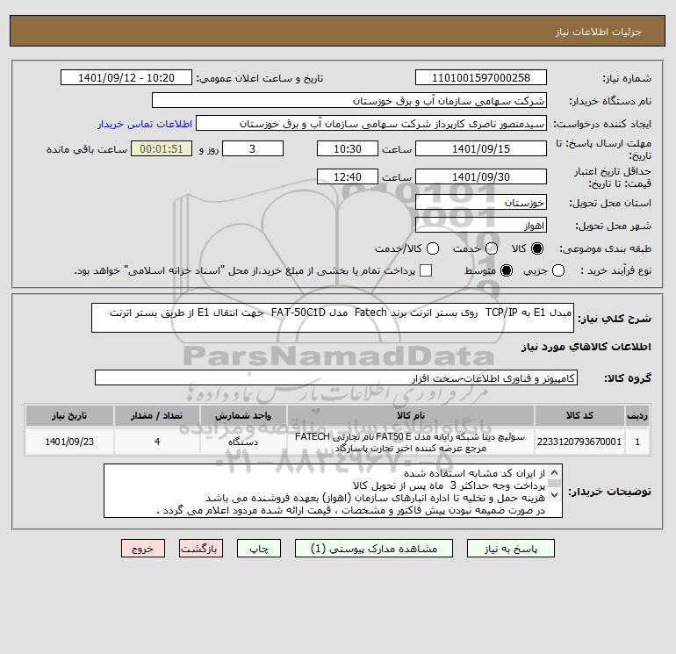
Task: Click the 'پاسخ به نیاز' button
Action: (510, 549)
